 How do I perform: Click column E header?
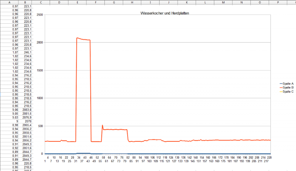click(77, 2)
